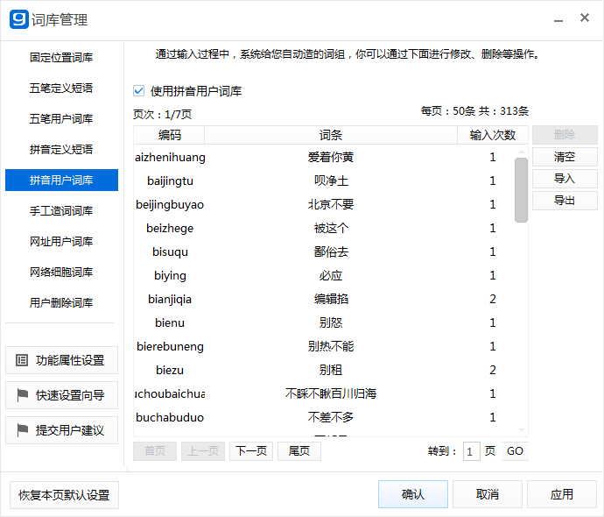The image size is (604, 517).
Task: Switch to 五笔用户词库 section
Action: [x=61, y=119]
